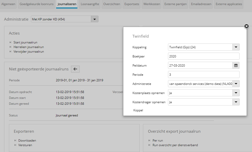The height and width of the screenshot is (152, 252).
Task: Click the Twinfield dialog heading
Action: pyautogui.click(x=141, y=36)
